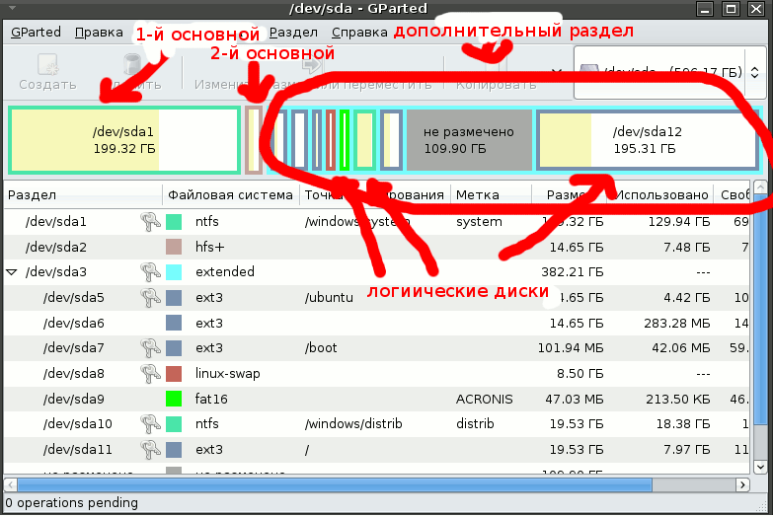This screenshot has width=773, height=517.
Task: Click the key icon next to /dev/sda10
Action: [150, 424]
